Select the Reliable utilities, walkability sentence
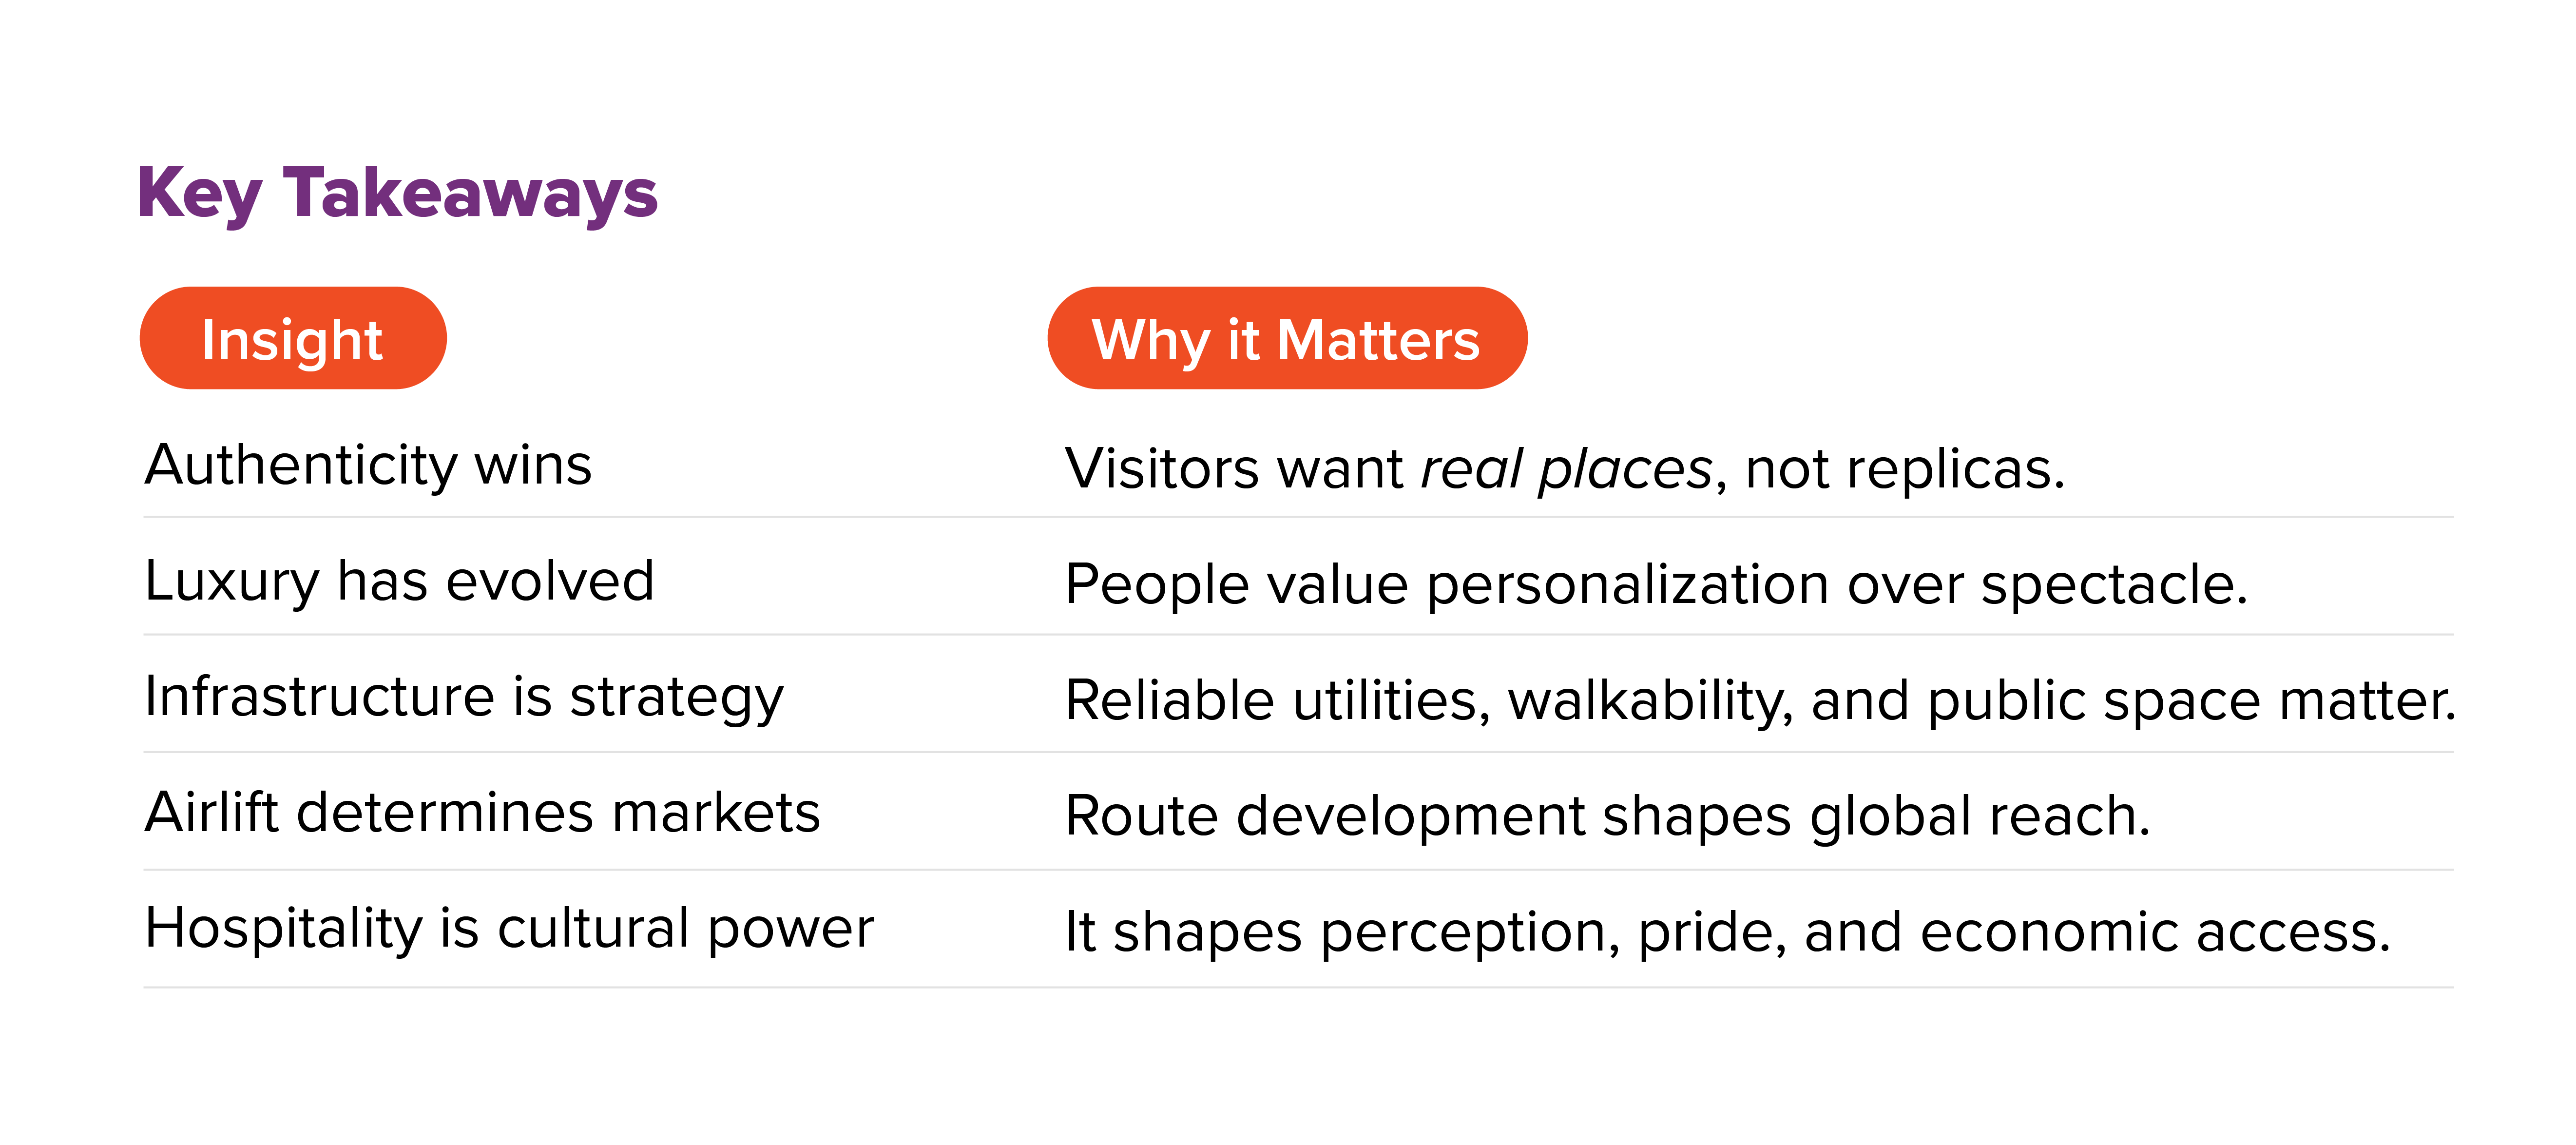 point(1760,701)
